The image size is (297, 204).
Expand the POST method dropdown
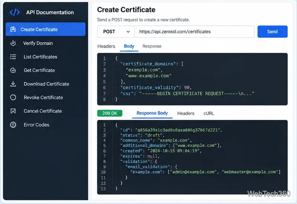pos(116,31)
